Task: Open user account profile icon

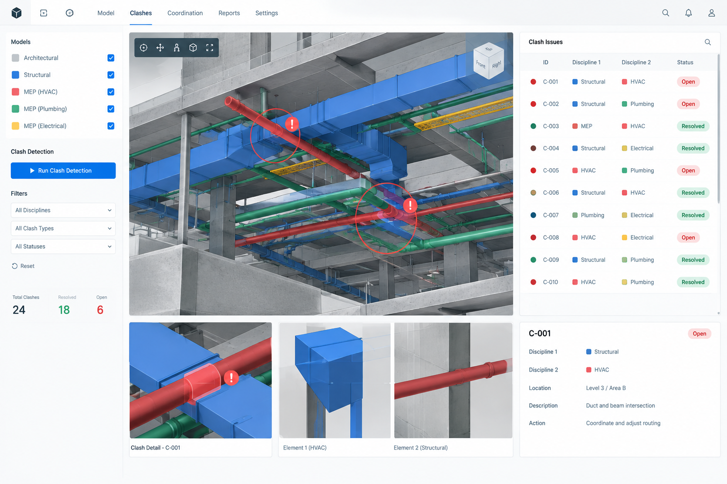Action: tap(711, 13)
